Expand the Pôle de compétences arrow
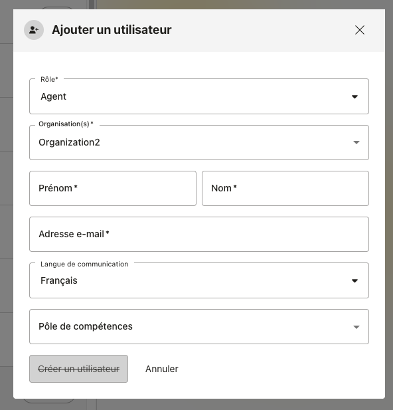 tap(356, 327)
